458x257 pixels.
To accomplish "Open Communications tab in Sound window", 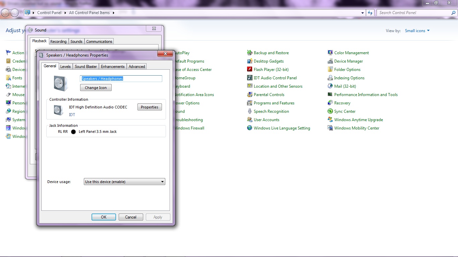I will tap(99, 41).
